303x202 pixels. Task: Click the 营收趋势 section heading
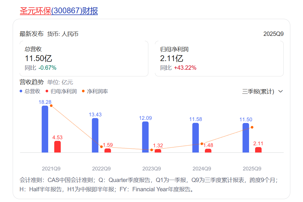coord(32,82)
